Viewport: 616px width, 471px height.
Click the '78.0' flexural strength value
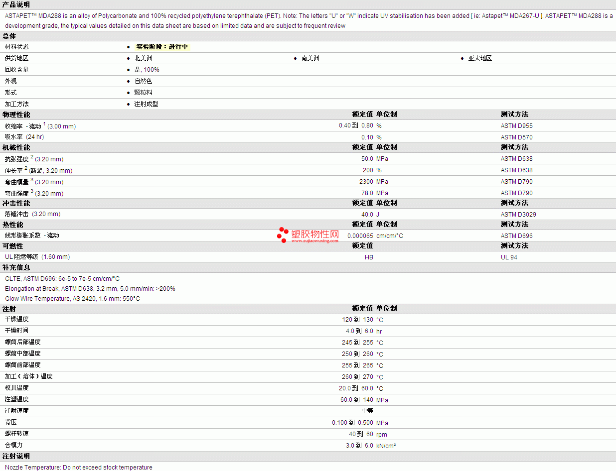tap(367, 193)
